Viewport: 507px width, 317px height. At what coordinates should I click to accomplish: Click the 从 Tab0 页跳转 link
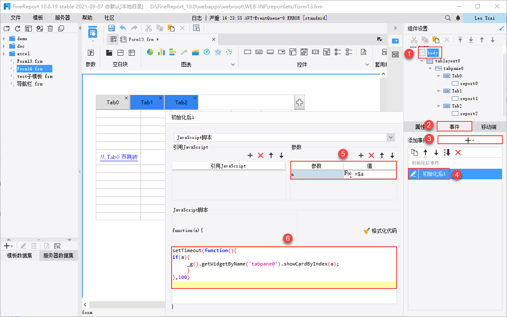[119, 157]
